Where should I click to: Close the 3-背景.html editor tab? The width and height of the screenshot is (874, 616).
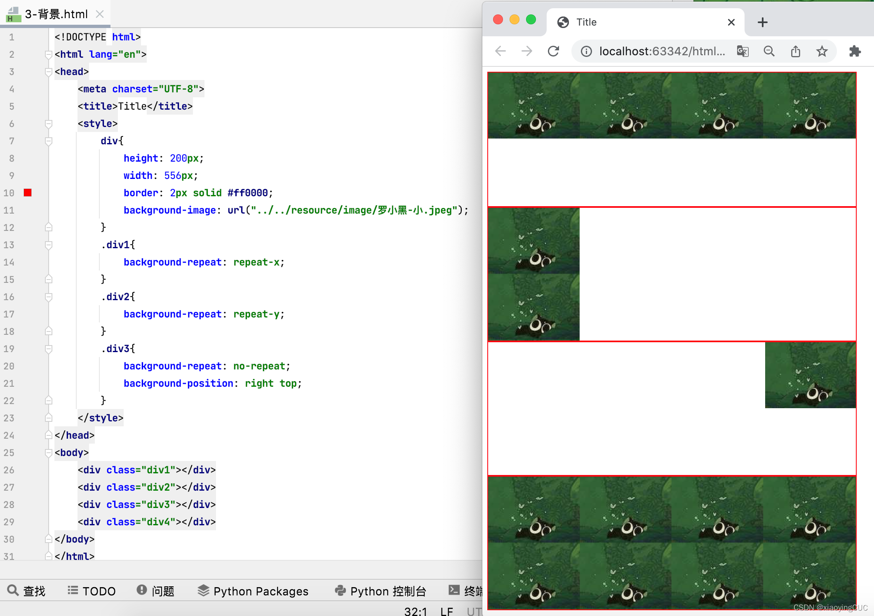tap(99, 14)
